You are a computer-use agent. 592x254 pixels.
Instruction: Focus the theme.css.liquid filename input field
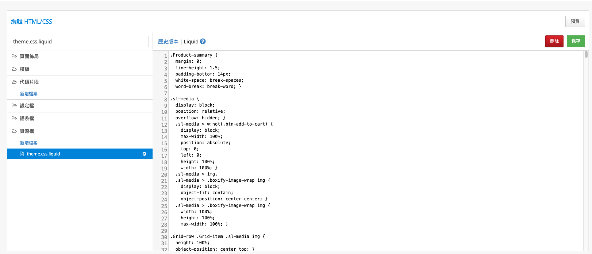click(80, 41)
